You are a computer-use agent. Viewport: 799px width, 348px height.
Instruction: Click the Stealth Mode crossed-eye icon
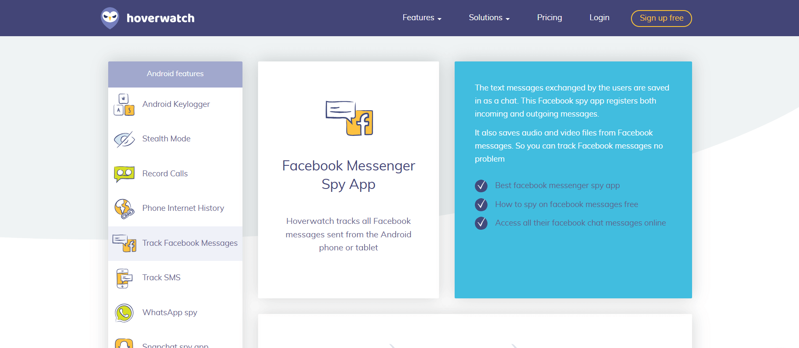(124, 139)
